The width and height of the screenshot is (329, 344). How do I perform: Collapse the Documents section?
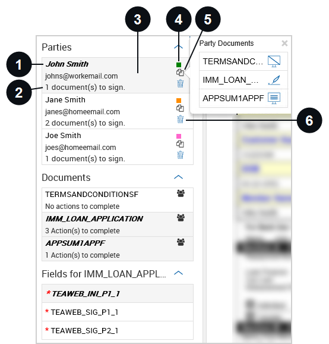click(178, 177)
